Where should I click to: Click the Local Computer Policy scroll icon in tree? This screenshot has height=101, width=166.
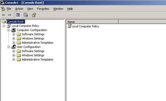[9, 26]
